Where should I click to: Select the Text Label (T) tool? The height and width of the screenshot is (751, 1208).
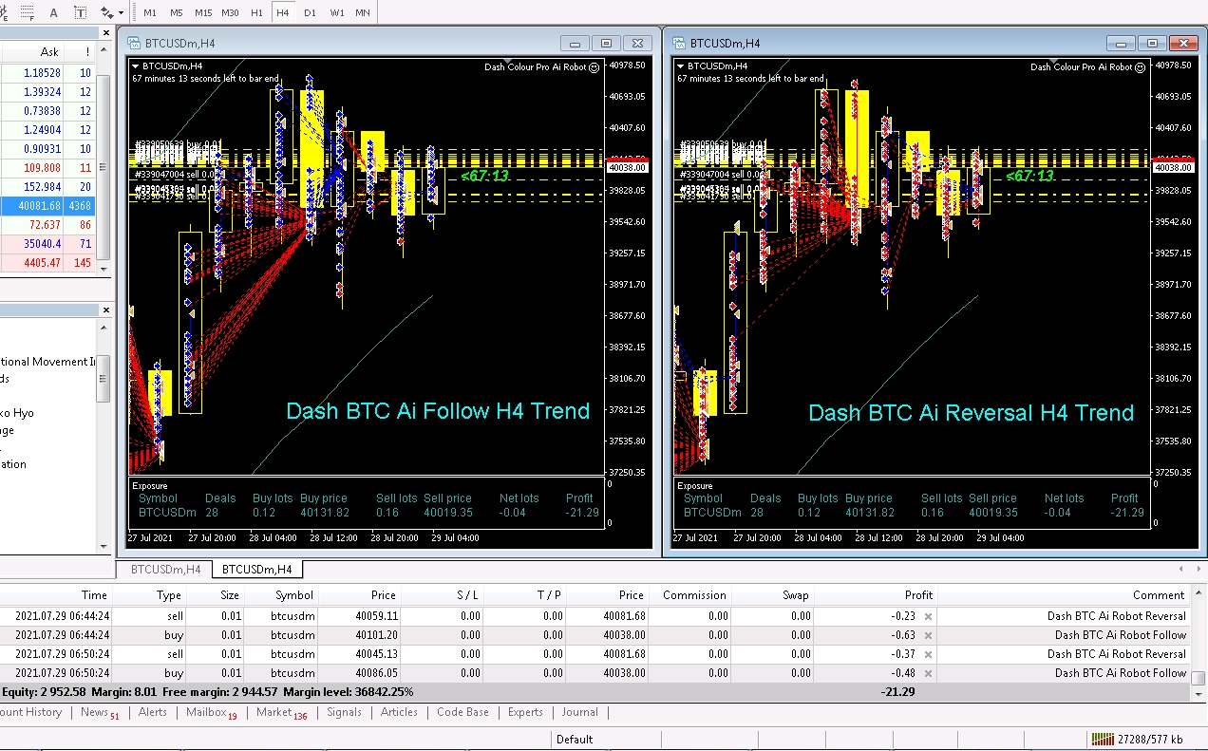pyautogui.click(x=79, y=12)
